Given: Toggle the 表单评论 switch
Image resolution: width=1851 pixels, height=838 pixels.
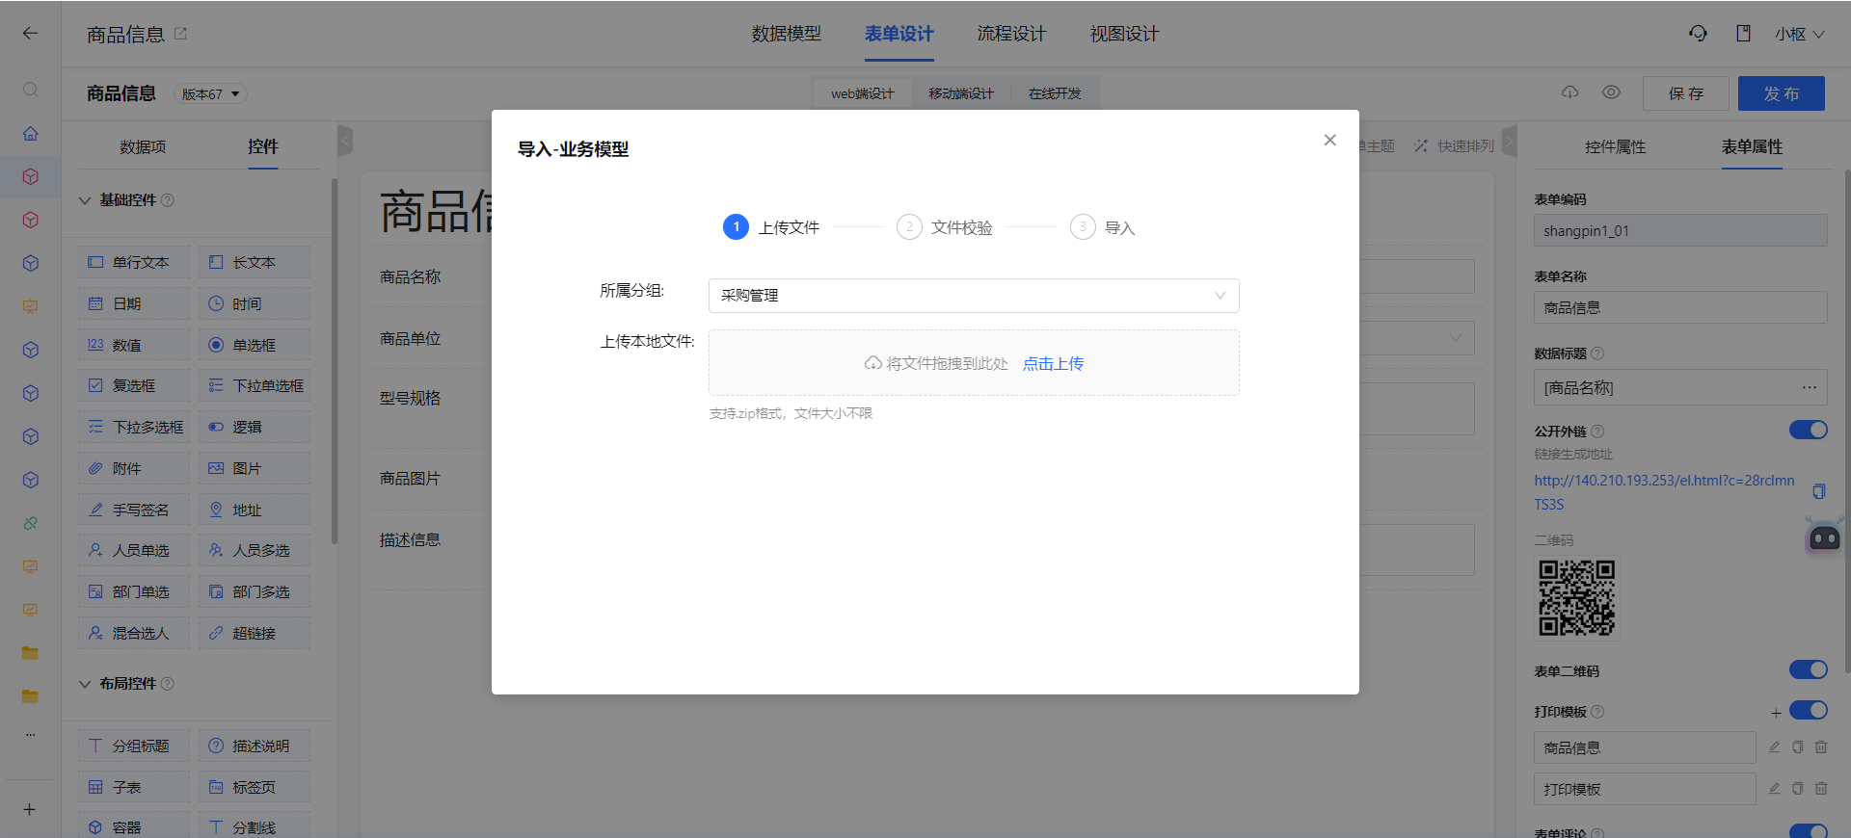Looking at the screenshot, I should (1808, 830).
